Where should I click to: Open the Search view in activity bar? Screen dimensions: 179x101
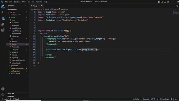pyautogui.click(x=3, y=12)
